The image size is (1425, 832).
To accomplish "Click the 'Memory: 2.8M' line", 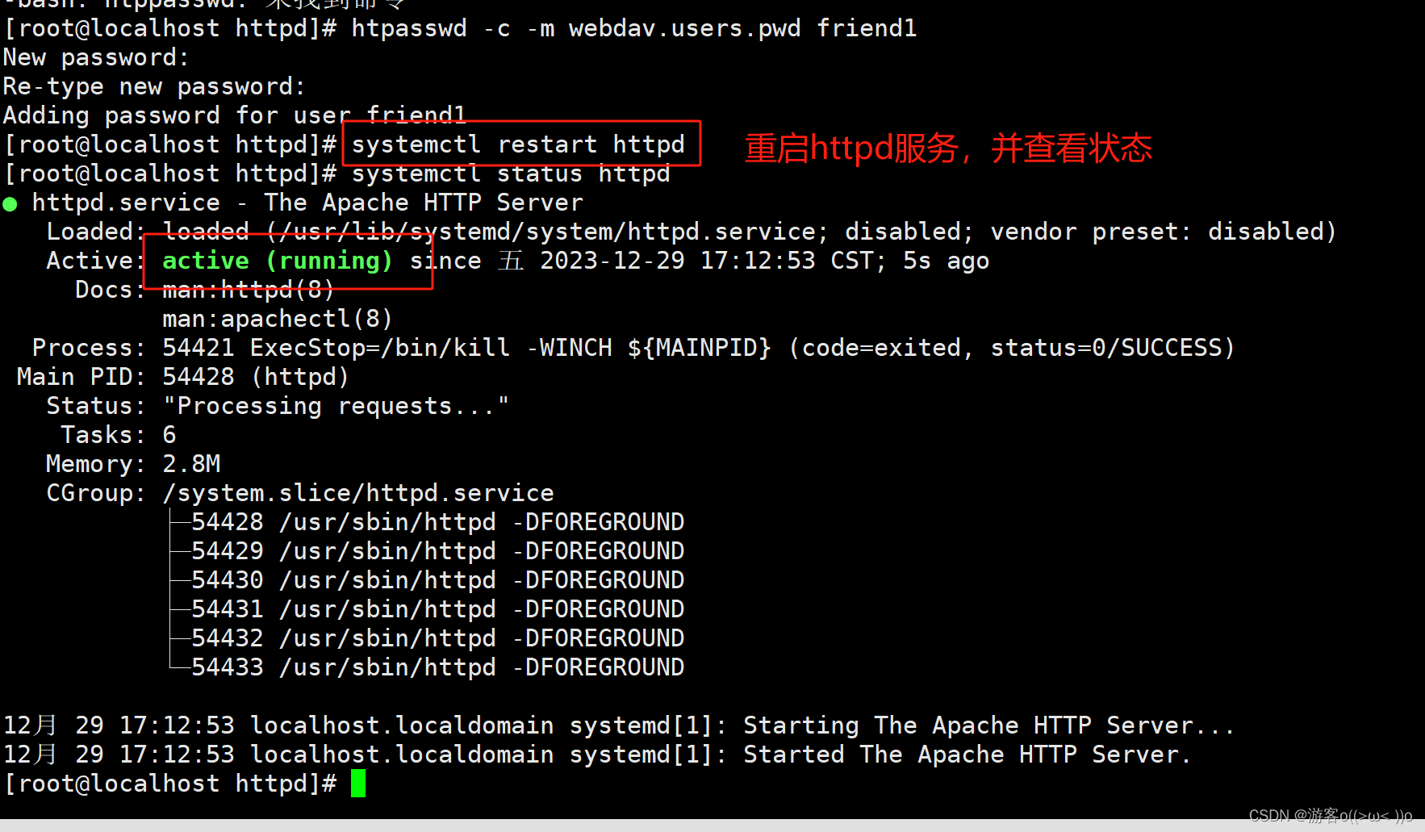I will [x=133, y=464].
